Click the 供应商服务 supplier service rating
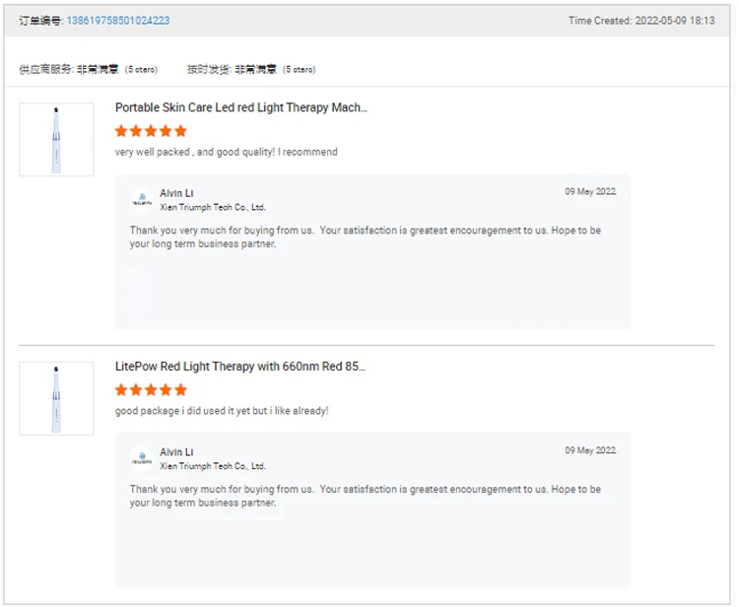The width and height of the screenshot is (739, 607). coord(88,70)
